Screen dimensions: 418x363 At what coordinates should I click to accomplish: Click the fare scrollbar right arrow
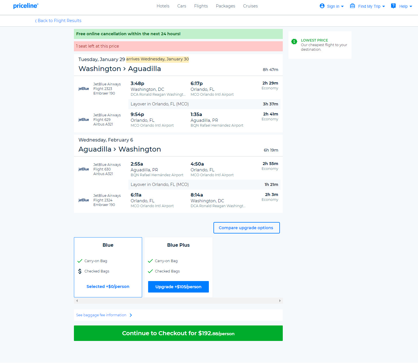(280, 301)
